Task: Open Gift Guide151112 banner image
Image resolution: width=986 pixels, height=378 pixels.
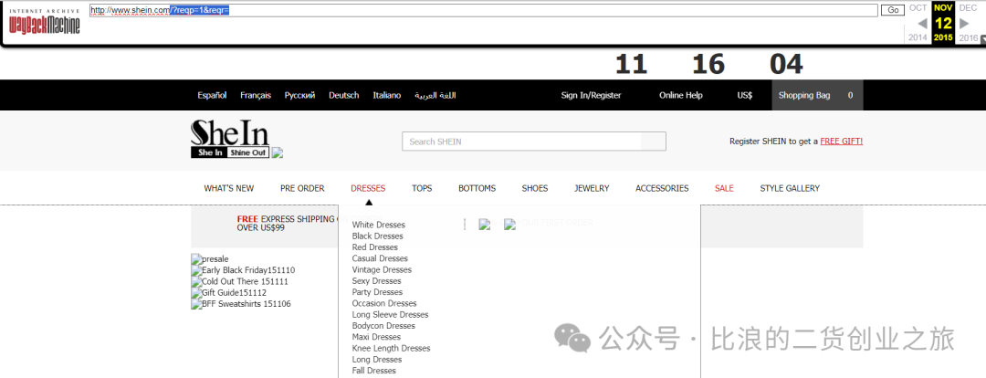Action: [229, 293]
